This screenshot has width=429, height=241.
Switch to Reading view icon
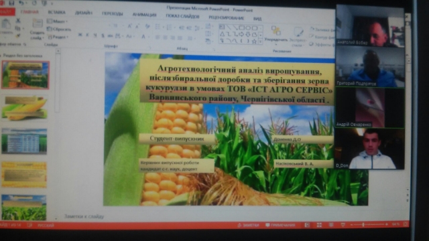331,225
